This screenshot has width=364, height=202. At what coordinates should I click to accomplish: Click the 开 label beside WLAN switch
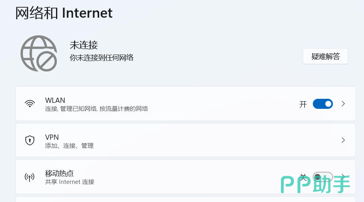(x=303, y=104)
